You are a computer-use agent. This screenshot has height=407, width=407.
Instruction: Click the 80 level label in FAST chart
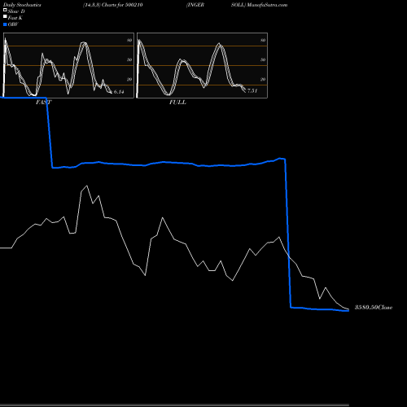129,40
